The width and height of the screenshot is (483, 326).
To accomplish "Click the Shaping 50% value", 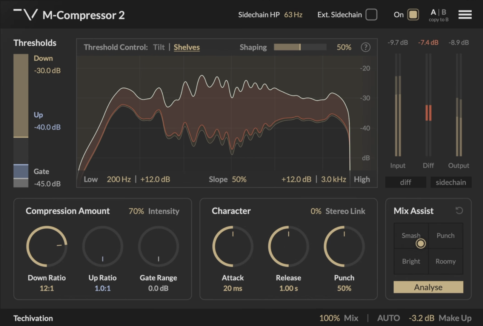I will point(344,47).
